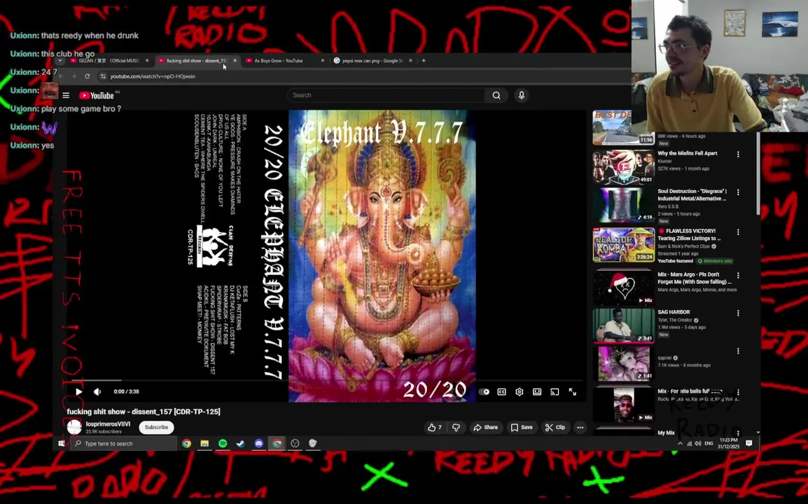The height and width of the screenshot is (504, 808).
Task: Open Soul Destruction Disgrace video thumbnail
Action: [624, 204]
